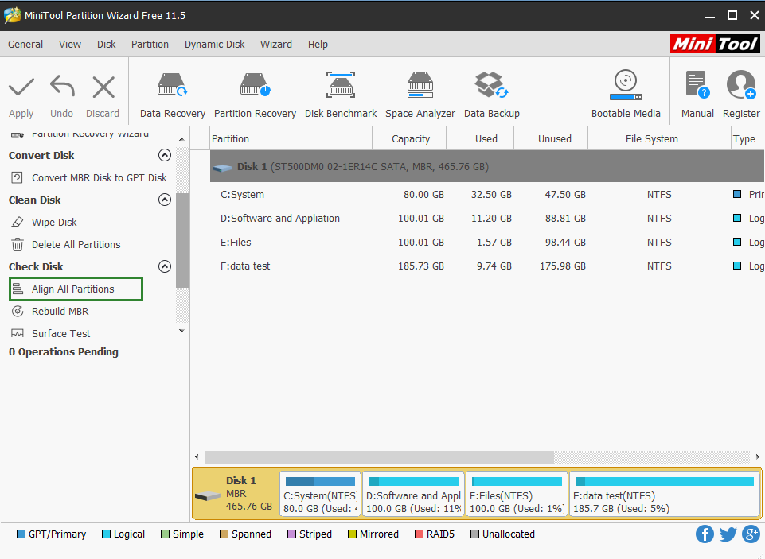Select Convert MBR Disk to GPT Disk

coord(99,178)
